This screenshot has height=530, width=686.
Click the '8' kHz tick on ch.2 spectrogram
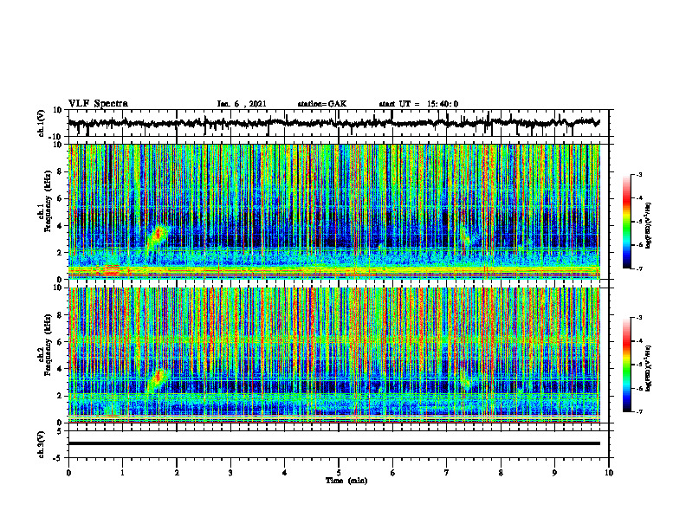point(61,315)
